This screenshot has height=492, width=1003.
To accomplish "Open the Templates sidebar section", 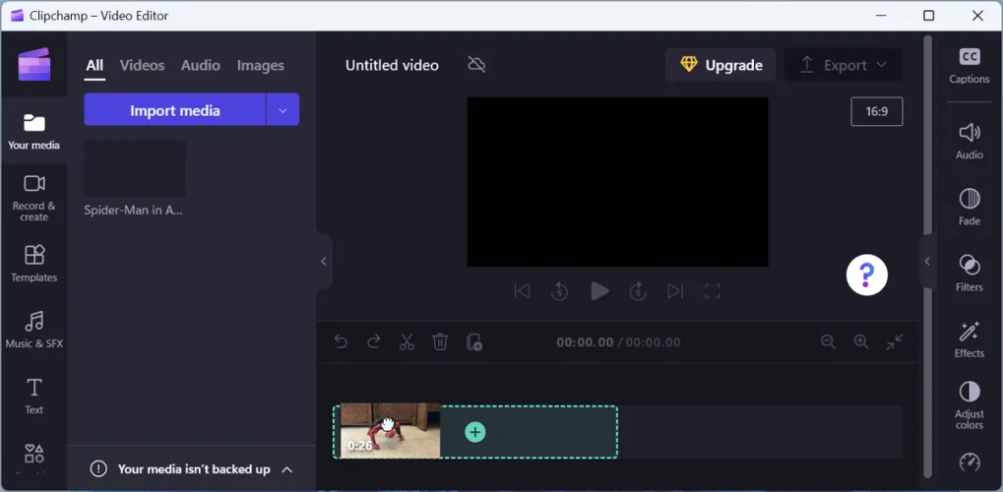I will point(34,263).
